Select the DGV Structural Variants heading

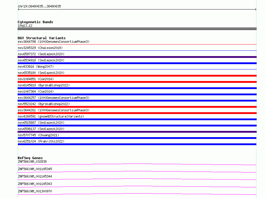[42, 38]
